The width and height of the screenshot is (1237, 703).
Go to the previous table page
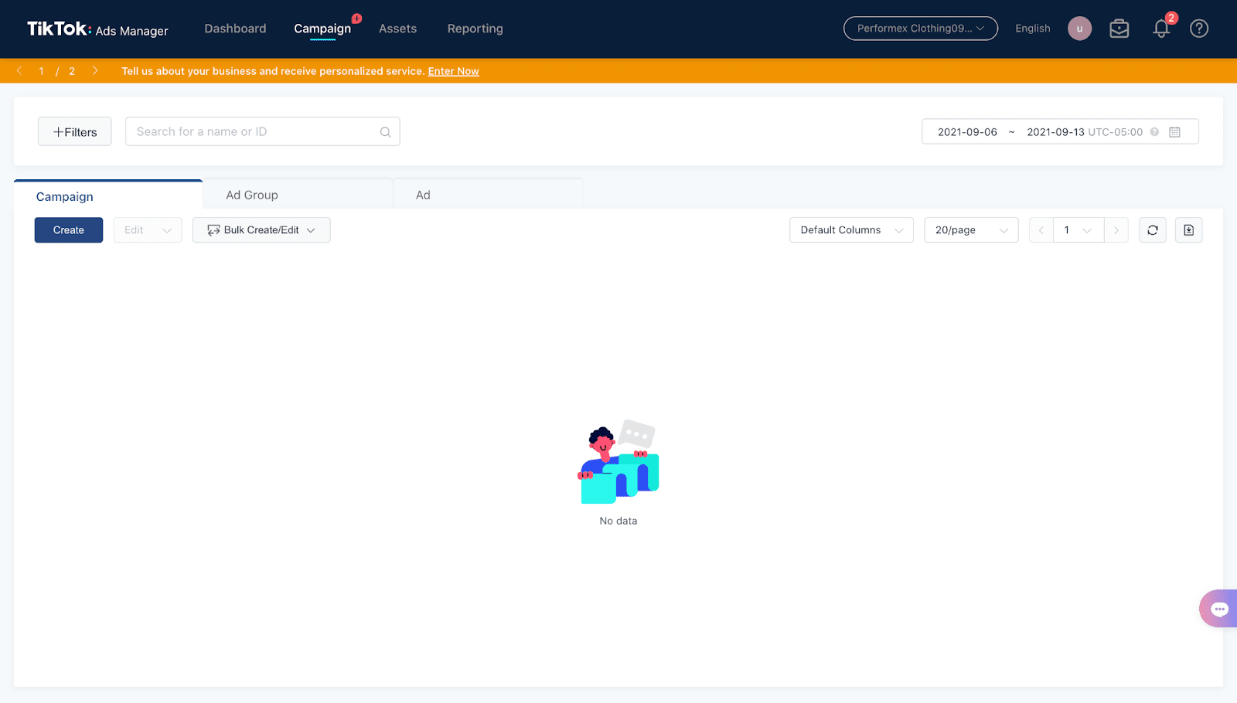point(1041,230)
